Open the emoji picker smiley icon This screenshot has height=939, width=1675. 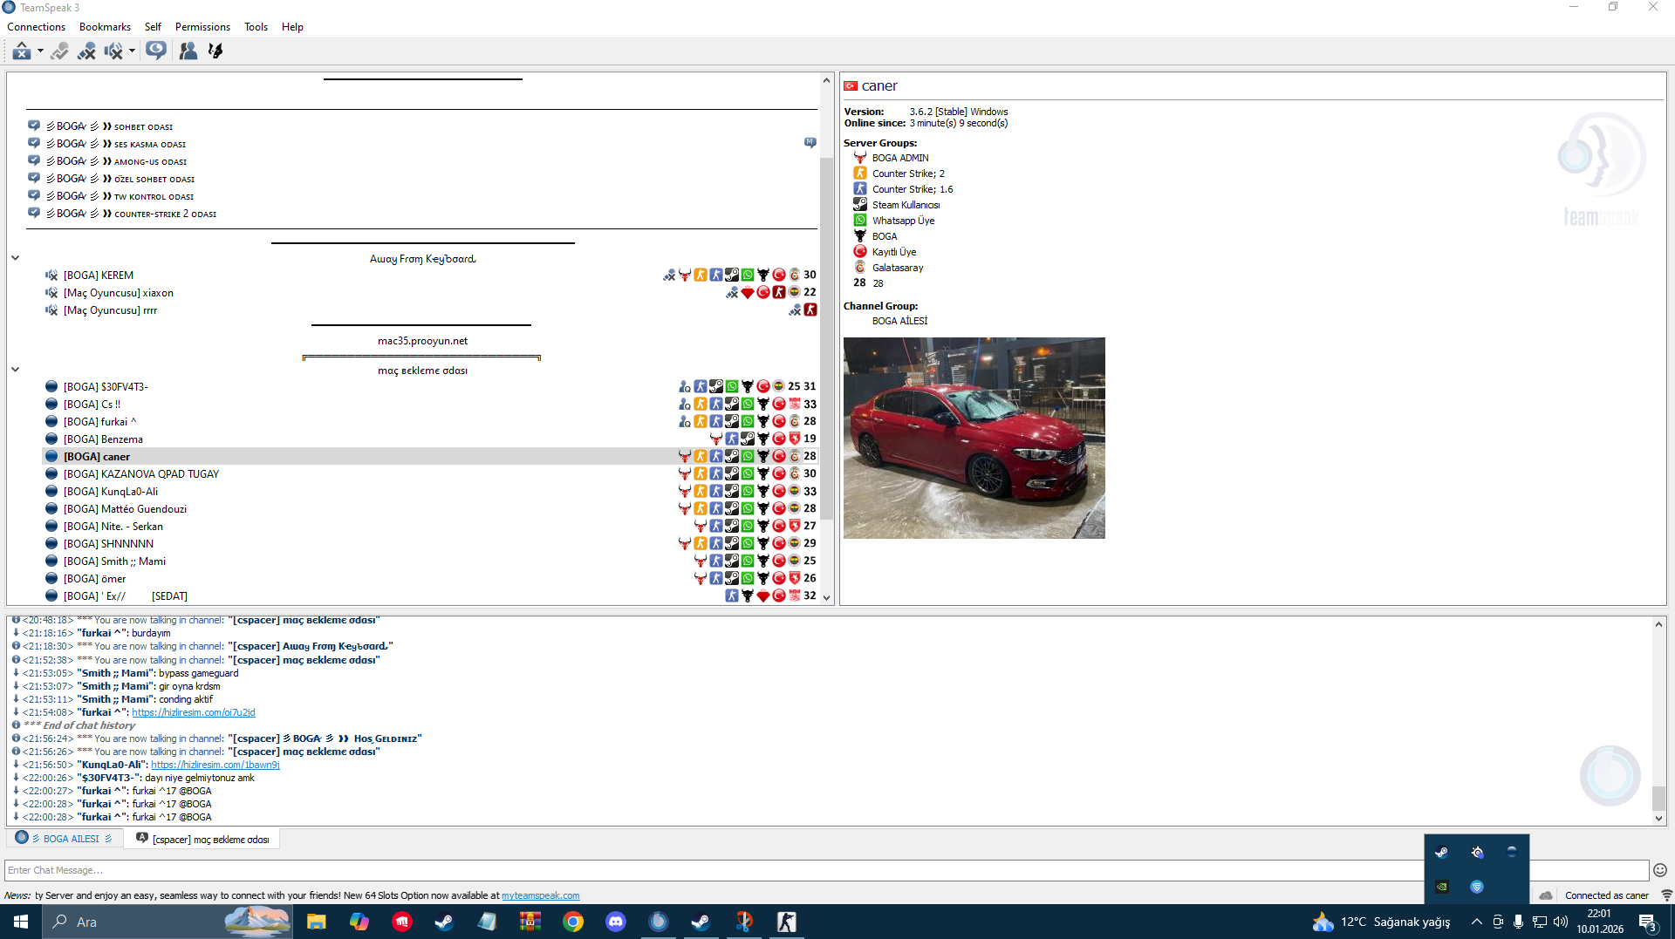point(1660,870)
